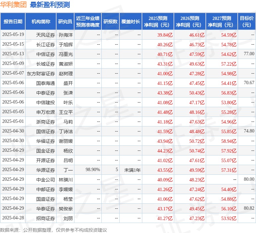Click researcher 于旭辉
The width and height of the screenshot is (256, 233).
[66, 45]
